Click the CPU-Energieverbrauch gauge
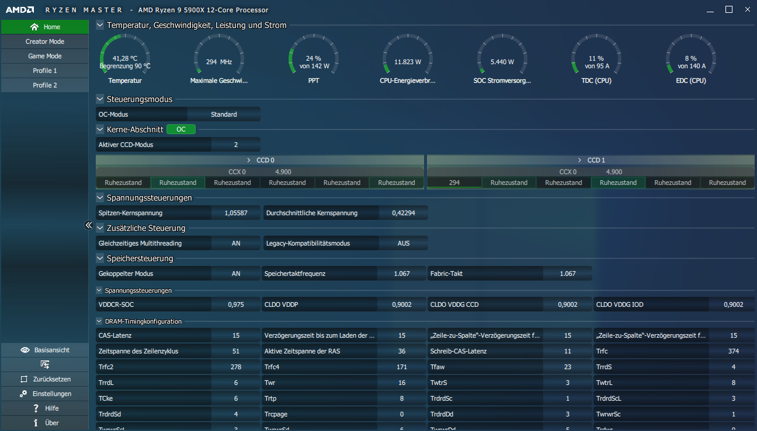Viewport: 757px width, 431px height. tap(408, 59)
